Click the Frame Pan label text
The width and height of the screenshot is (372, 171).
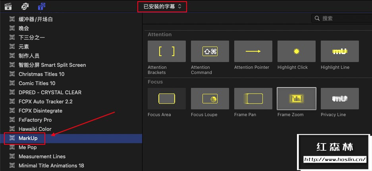[245, 115]
